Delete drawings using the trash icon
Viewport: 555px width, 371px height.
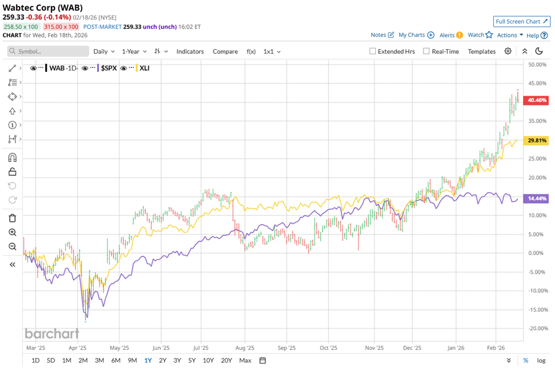pyautogui.click(x=12, y=218)
